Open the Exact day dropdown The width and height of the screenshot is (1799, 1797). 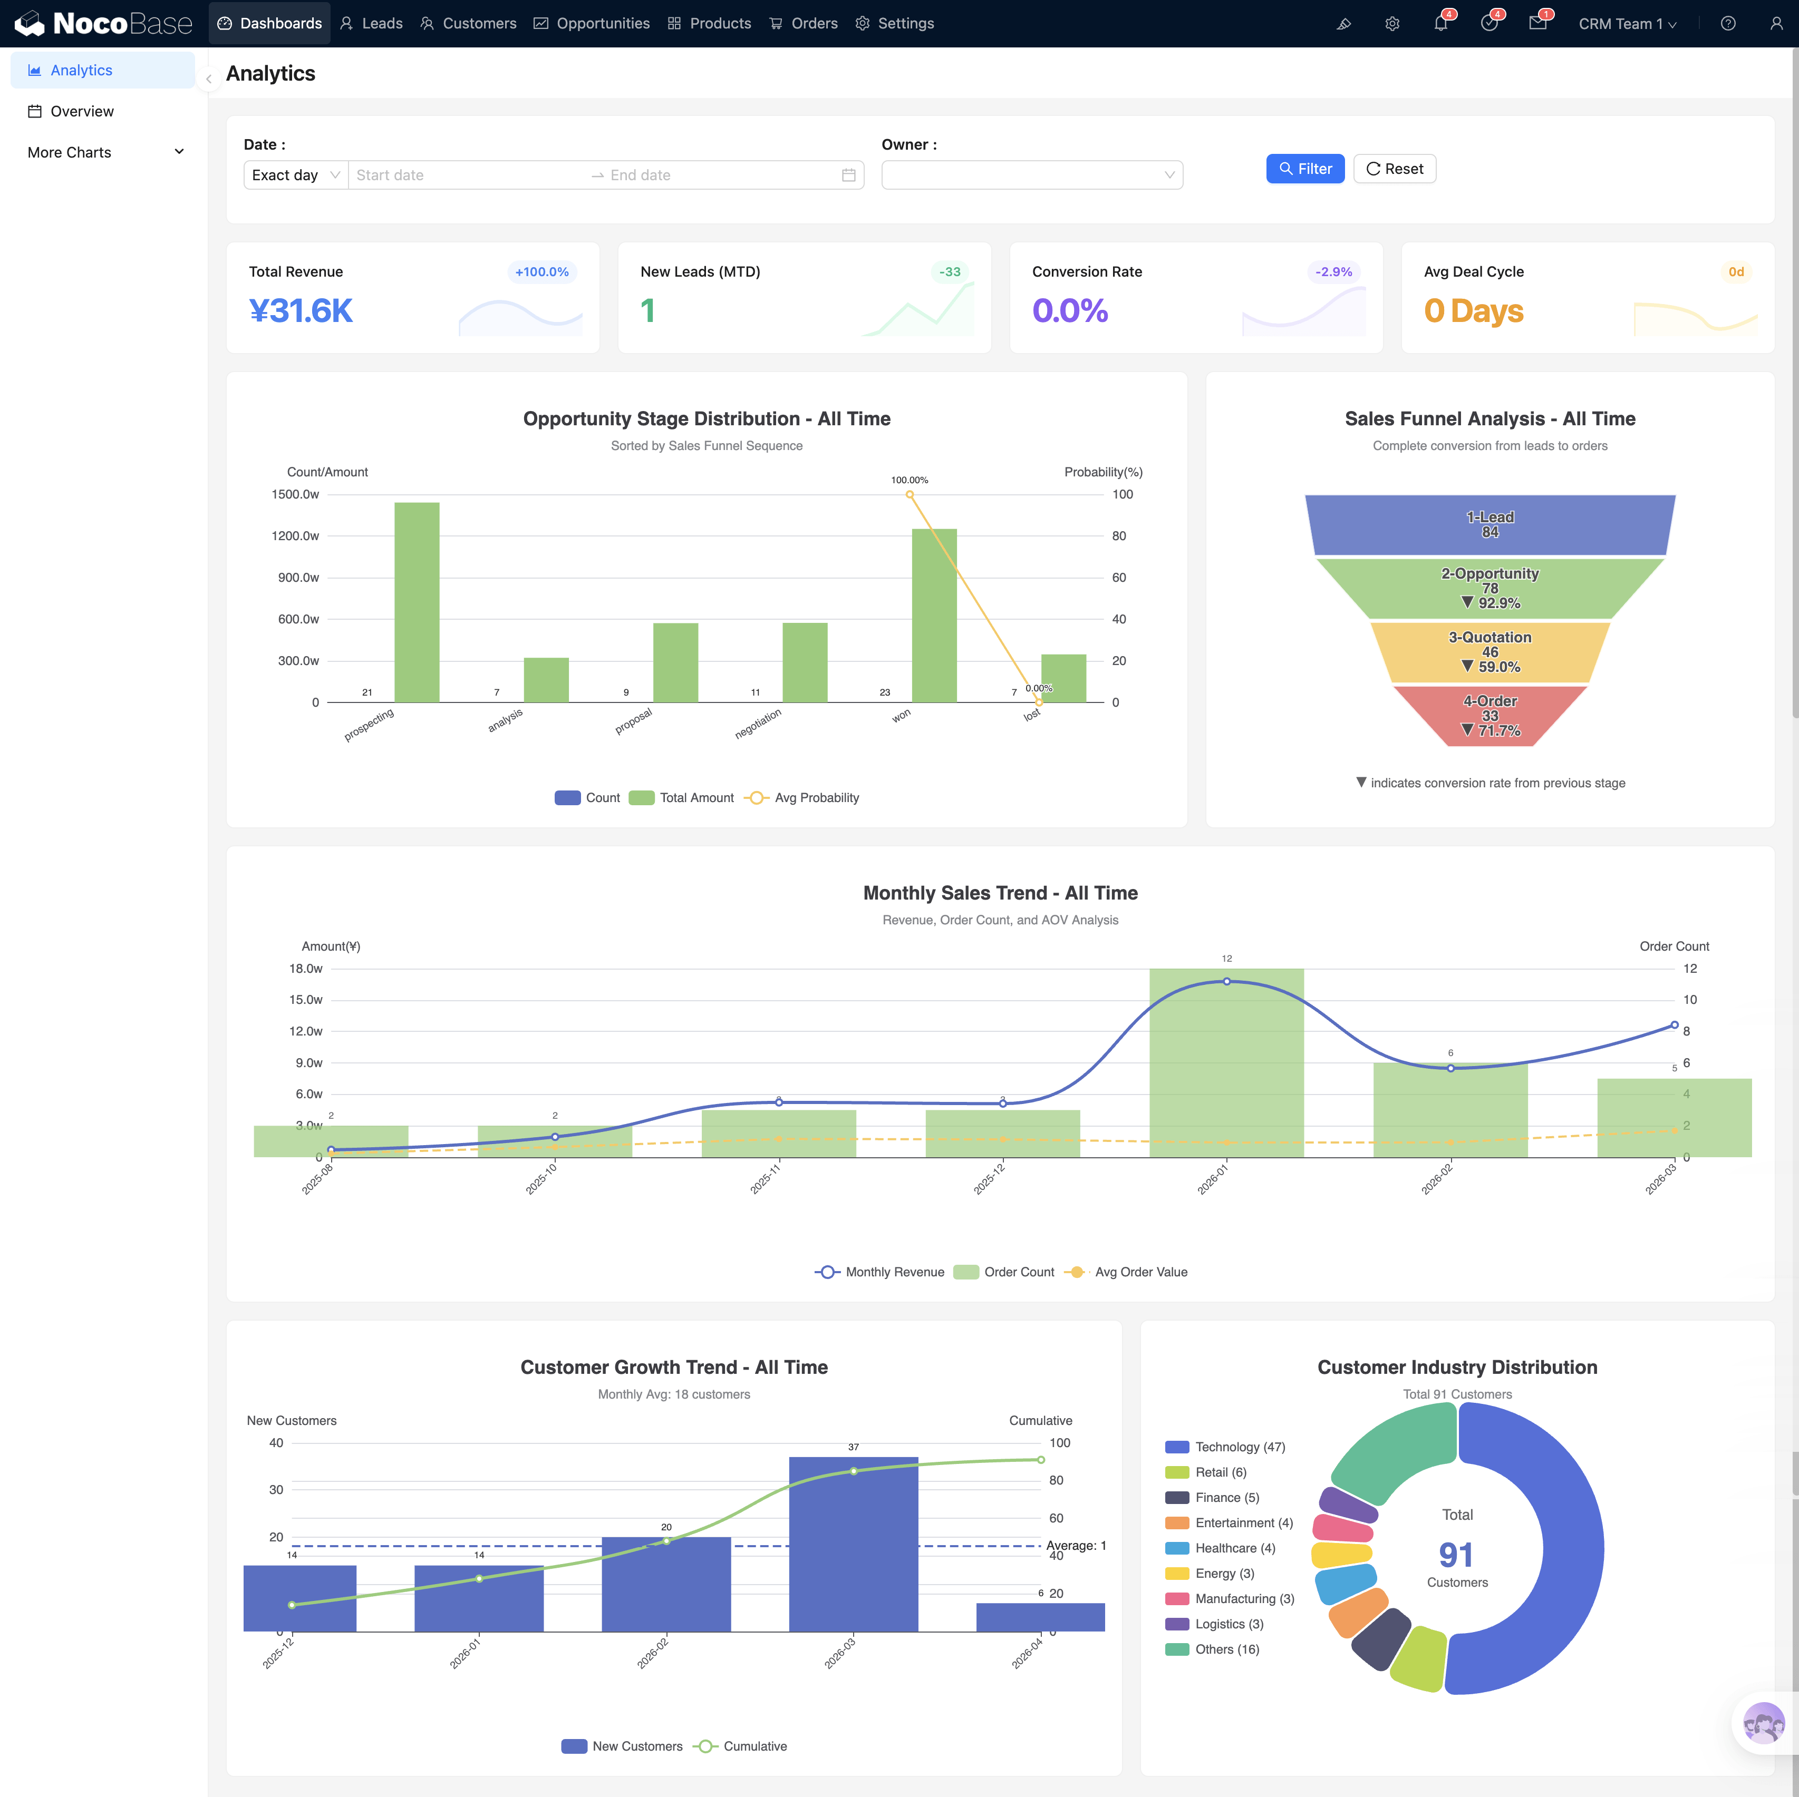click(295, 175)
